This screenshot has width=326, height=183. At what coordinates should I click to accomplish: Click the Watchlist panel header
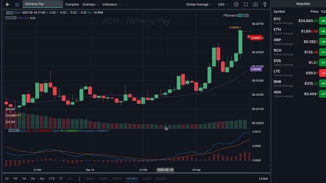(303, 4)
